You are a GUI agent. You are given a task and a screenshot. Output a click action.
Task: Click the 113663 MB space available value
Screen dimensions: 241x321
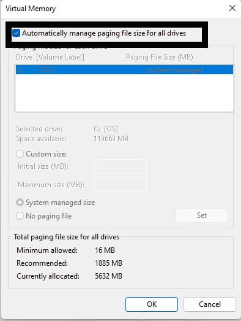pos(111,139)
